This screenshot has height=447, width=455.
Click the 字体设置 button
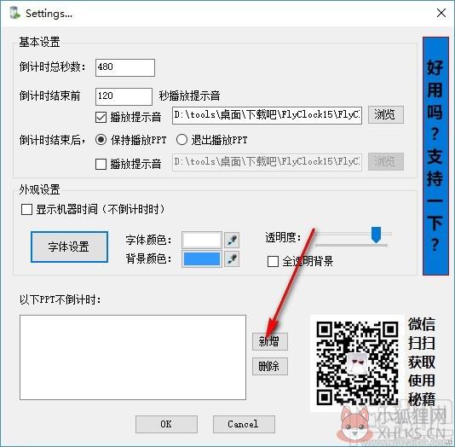click(x=69, y=247)
